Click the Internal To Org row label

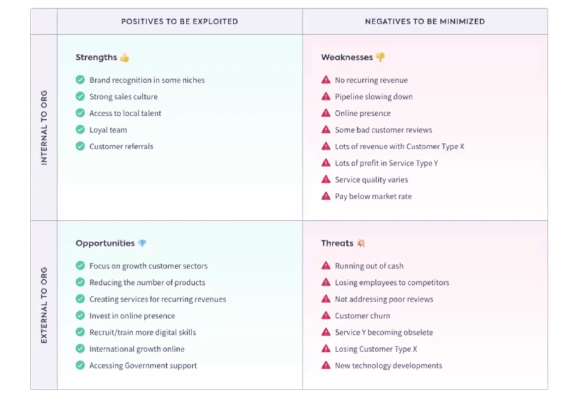(44, 128)
